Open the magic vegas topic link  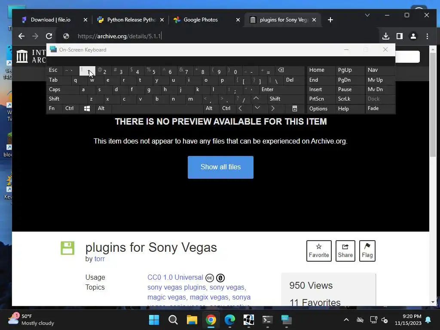(x=167, y=297)
